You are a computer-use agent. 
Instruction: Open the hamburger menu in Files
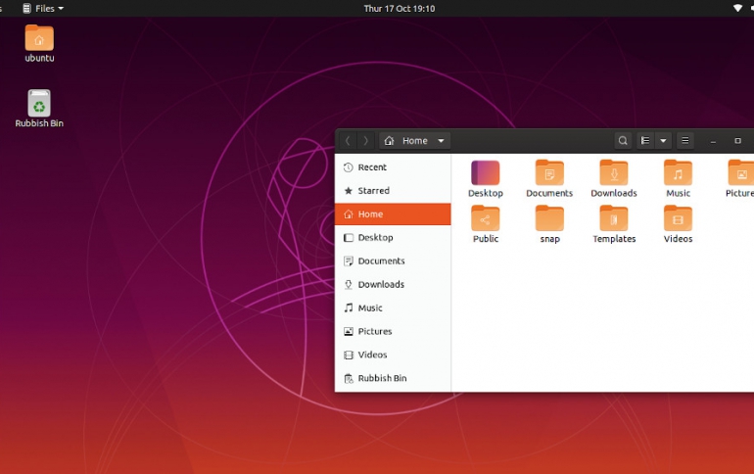685,141
